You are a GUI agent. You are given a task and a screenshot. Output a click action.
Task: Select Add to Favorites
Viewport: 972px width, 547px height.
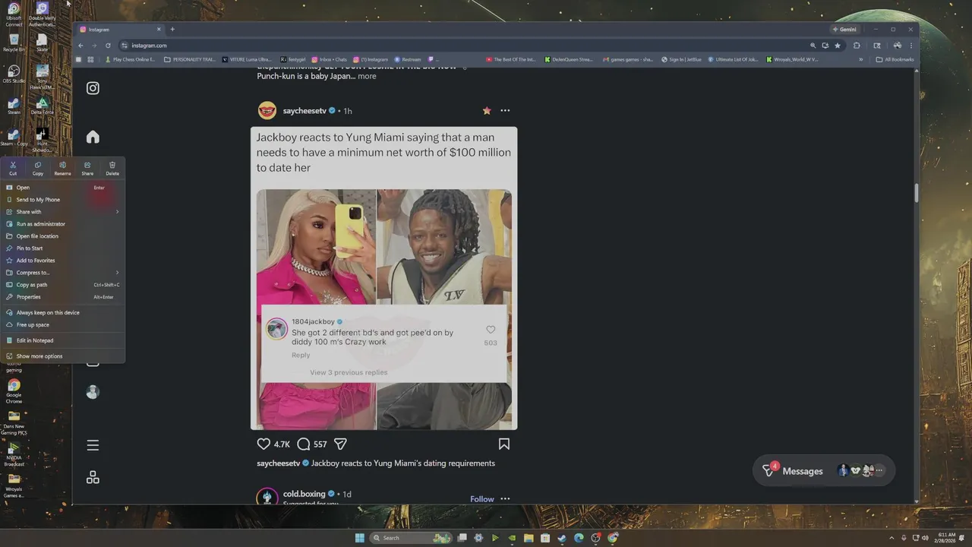point(63,261)
